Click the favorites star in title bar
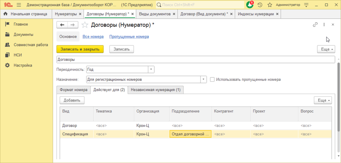This screenshot has width=341, height=163. [269, 5]
